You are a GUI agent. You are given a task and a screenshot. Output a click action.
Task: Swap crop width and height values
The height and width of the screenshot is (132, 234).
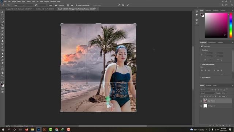click(36, 5)
